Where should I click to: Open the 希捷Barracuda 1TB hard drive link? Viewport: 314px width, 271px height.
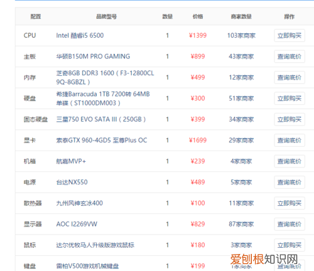coord(103,98)
